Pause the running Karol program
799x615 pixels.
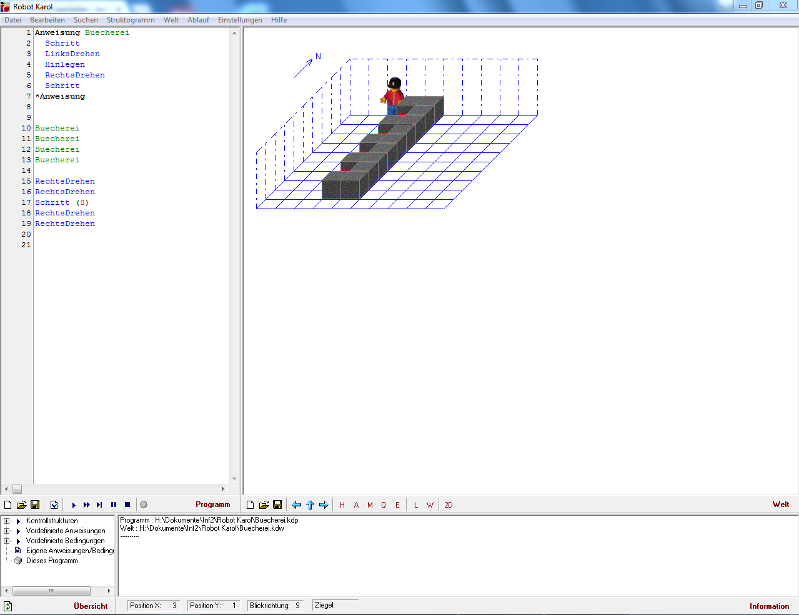114,505
